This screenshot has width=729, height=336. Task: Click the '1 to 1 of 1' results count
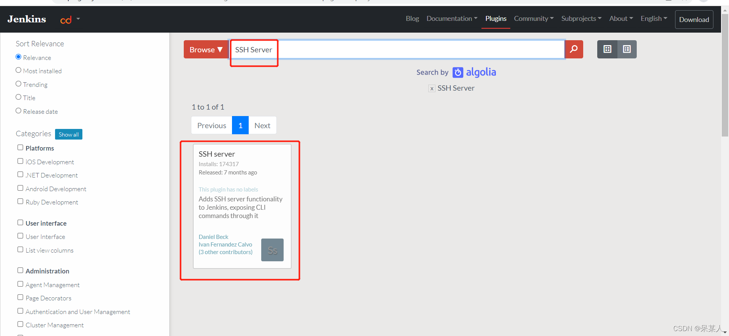208,107
